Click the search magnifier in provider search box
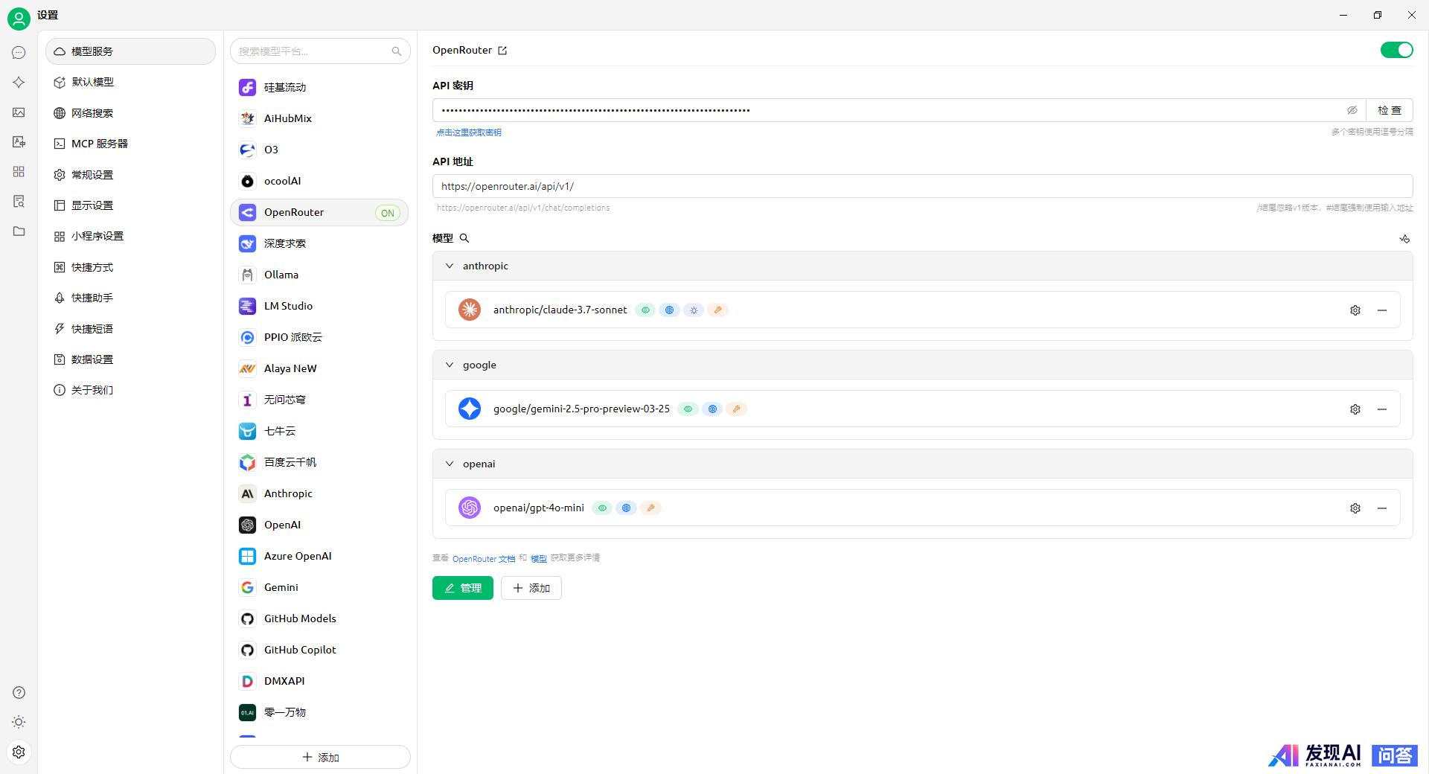 (x=396, y=51)
